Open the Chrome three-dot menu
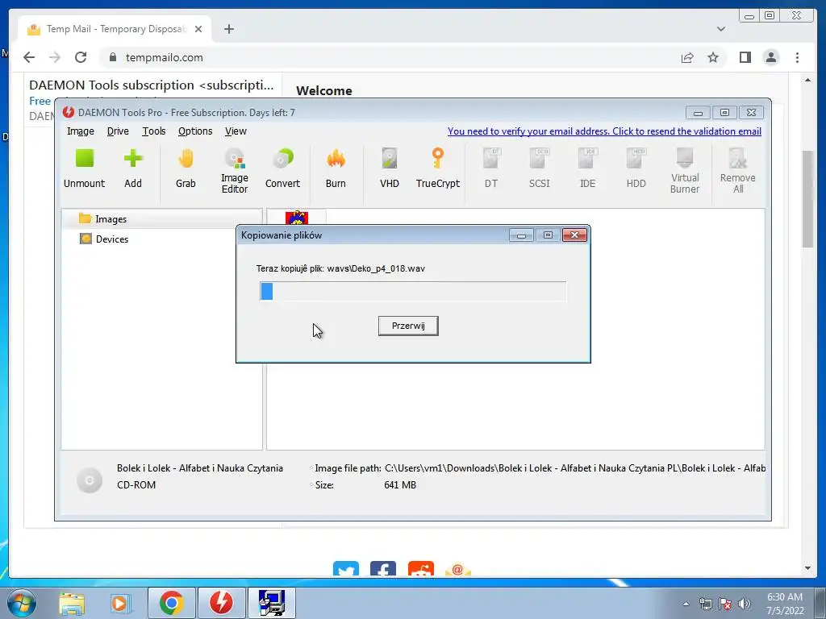The height and width of the screenshot is (619, 826). 797,57
